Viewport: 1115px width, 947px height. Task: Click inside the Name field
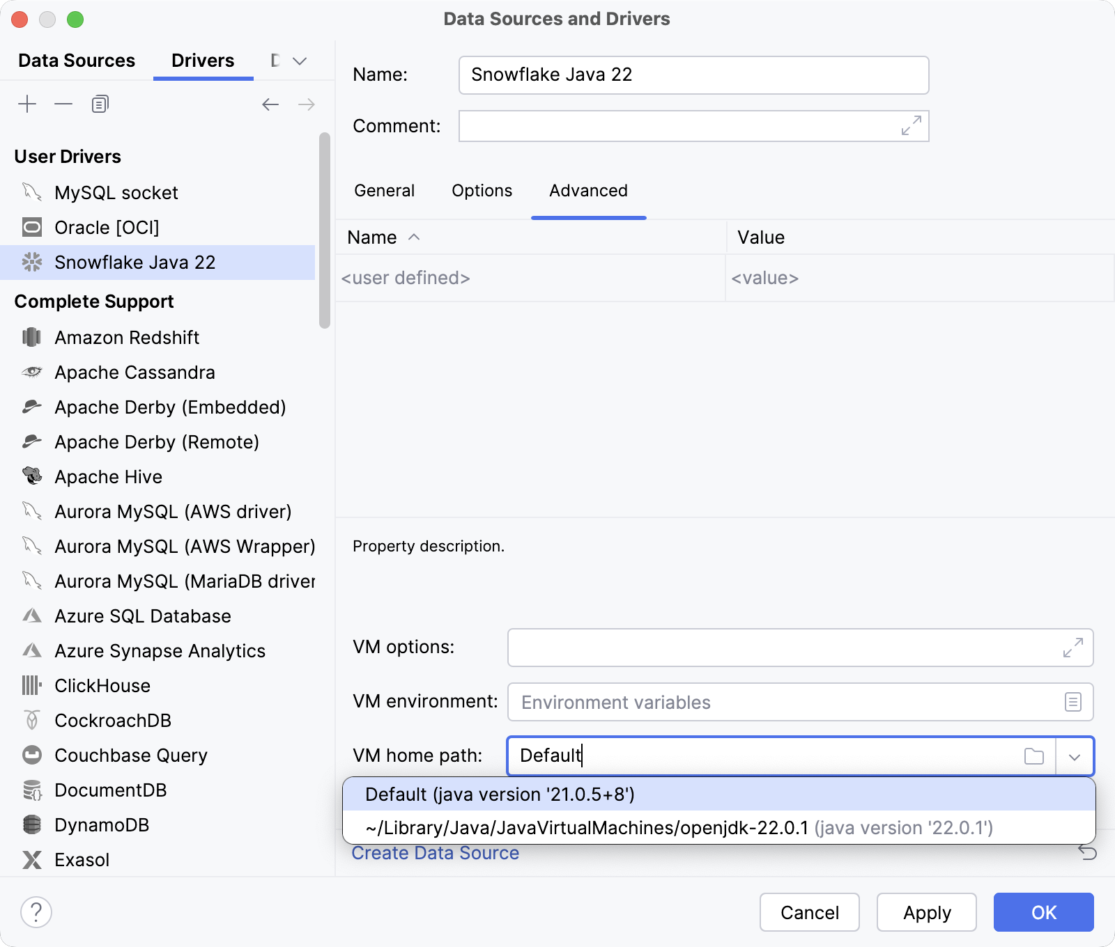pyautogui.click(x=693, y=75)
